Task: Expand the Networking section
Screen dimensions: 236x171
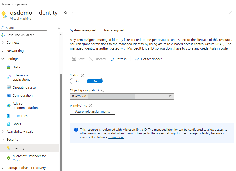Action: click(x=3, y=51)
